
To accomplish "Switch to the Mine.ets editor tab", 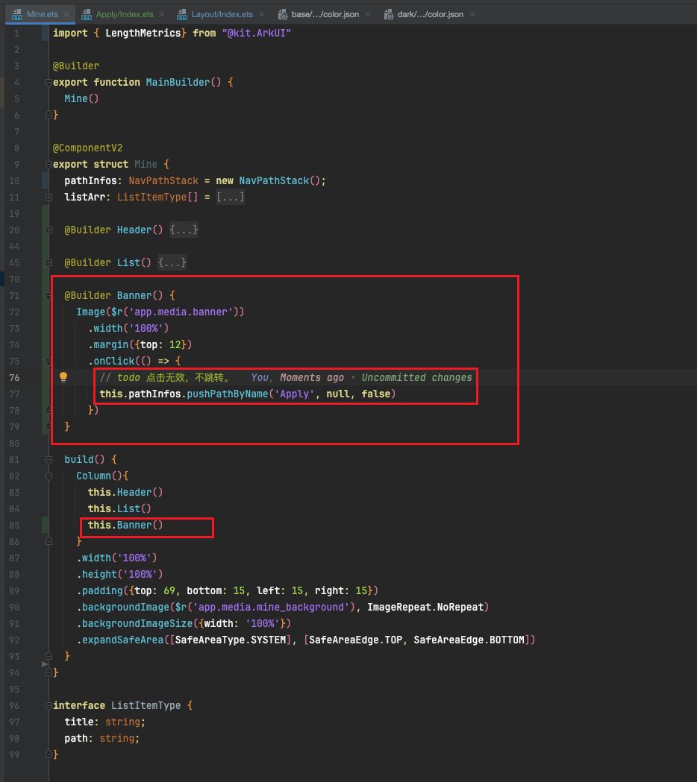I will click(42, 14).
